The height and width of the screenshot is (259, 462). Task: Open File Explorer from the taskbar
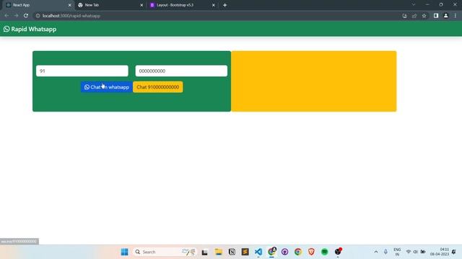coord(218,252)
